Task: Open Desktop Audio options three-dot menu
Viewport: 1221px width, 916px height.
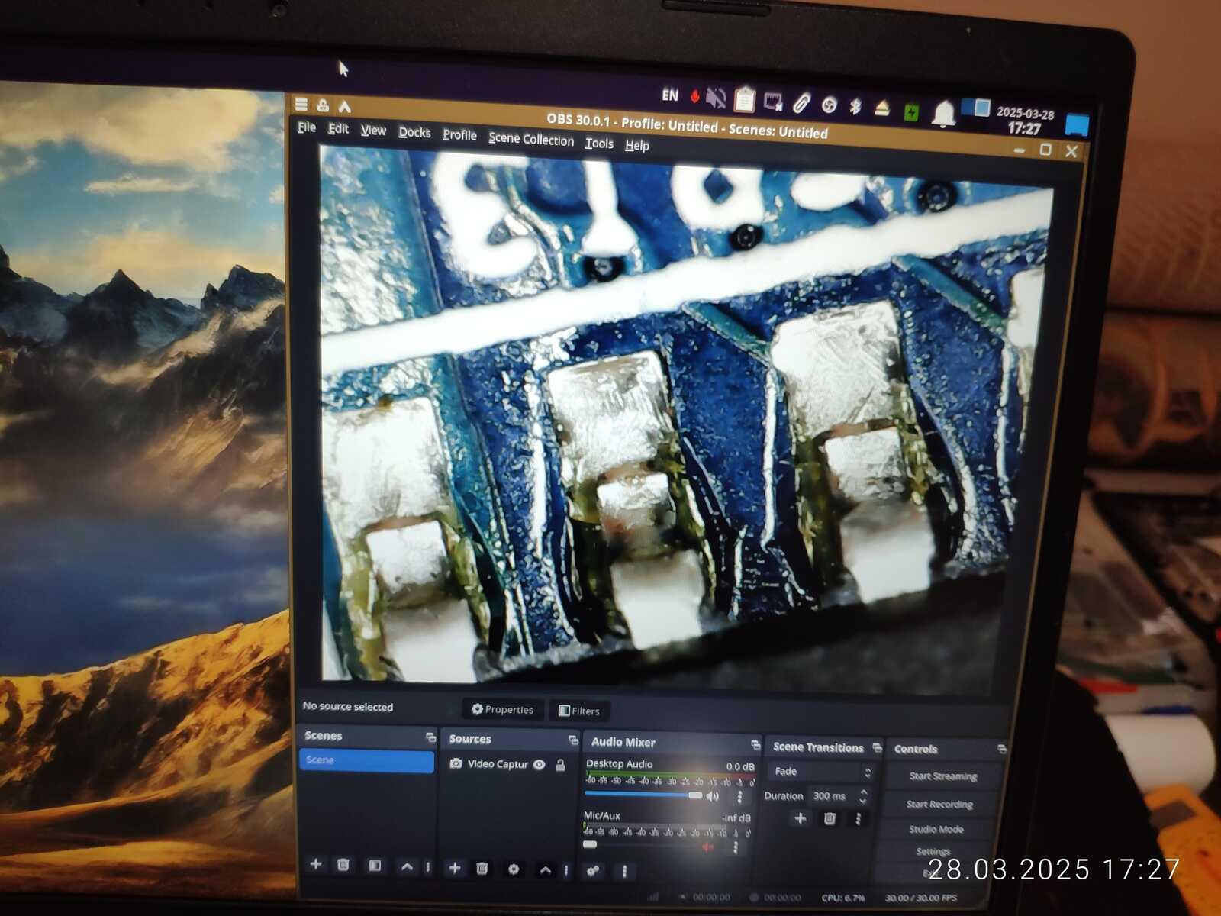Action: [x=739, y=797]
